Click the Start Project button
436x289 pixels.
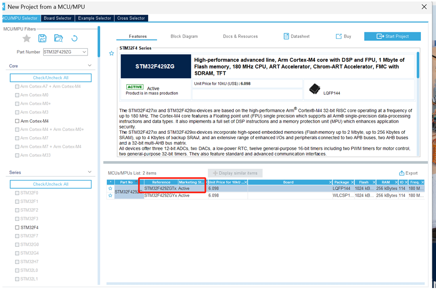[392, 36]
